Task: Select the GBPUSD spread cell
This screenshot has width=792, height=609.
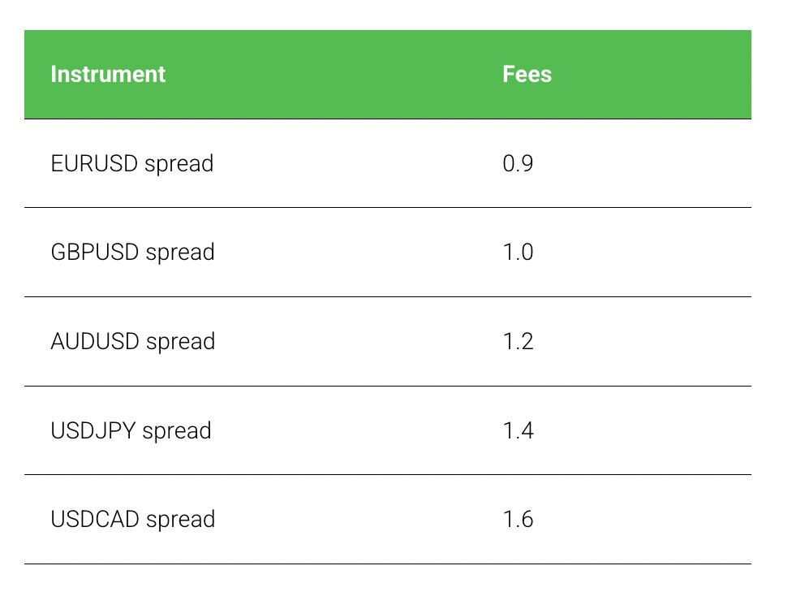Action: coord(132,253)
